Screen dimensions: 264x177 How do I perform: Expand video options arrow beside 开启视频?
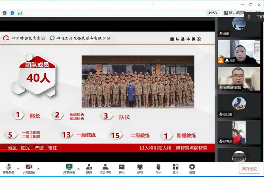point(38,169)
